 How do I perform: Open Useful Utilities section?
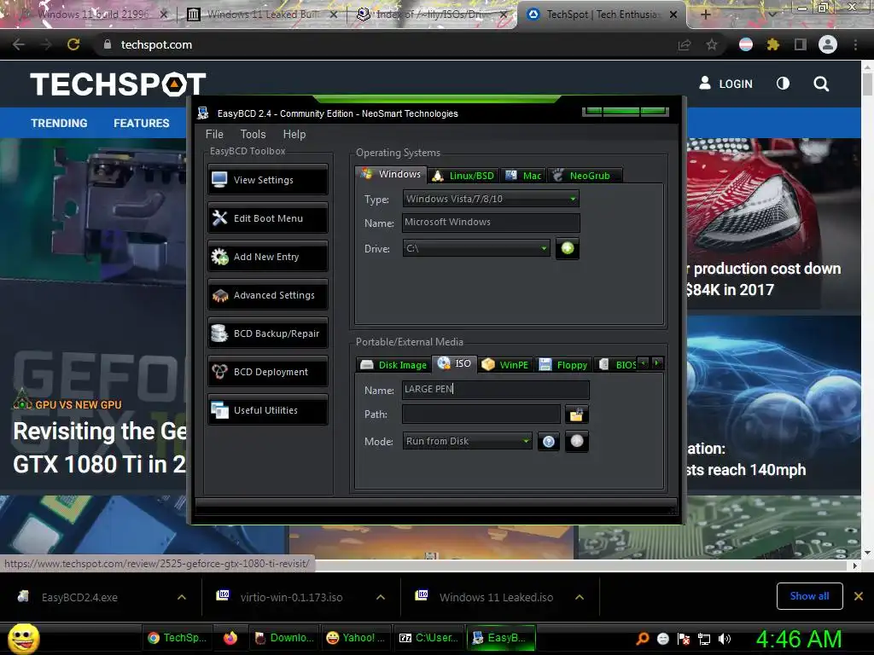point(267,410)
